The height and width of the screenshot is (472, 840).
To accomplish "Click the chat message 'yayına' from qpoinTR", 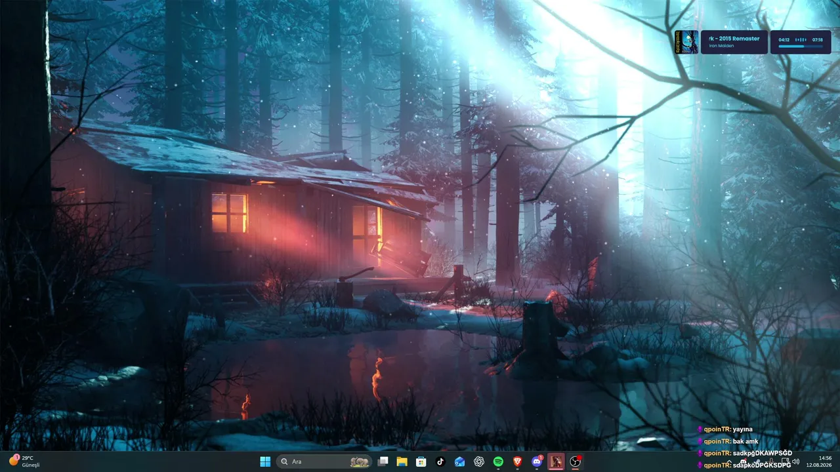I will point(743,429).
